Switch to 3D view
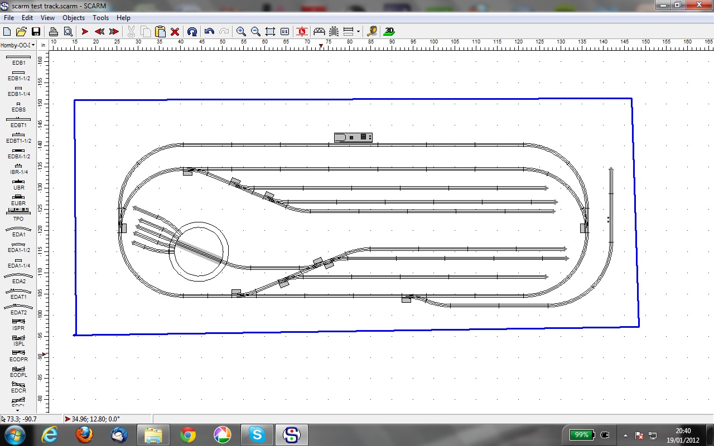714x446 pixels. [389, 32]
